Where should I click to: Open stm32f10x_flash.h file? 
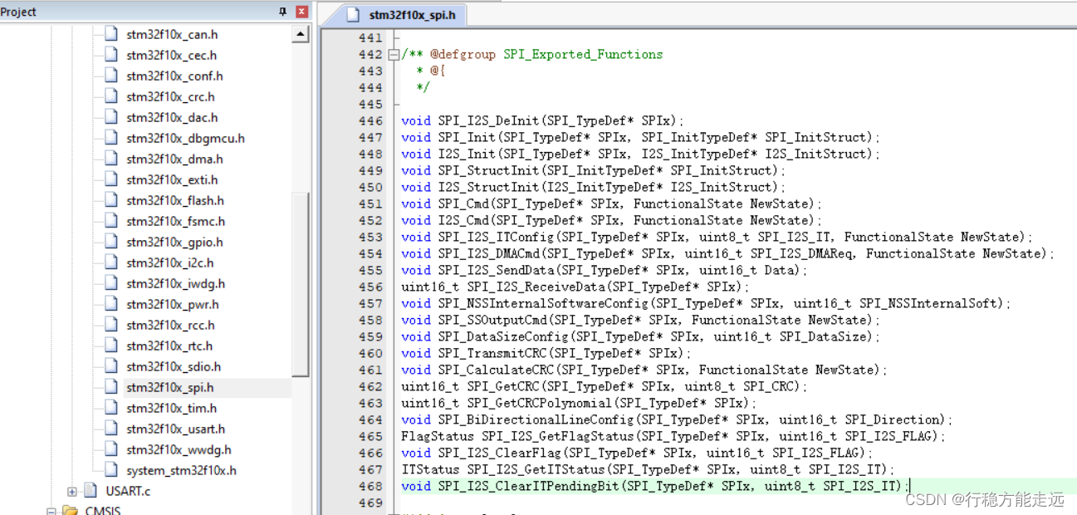175,201
